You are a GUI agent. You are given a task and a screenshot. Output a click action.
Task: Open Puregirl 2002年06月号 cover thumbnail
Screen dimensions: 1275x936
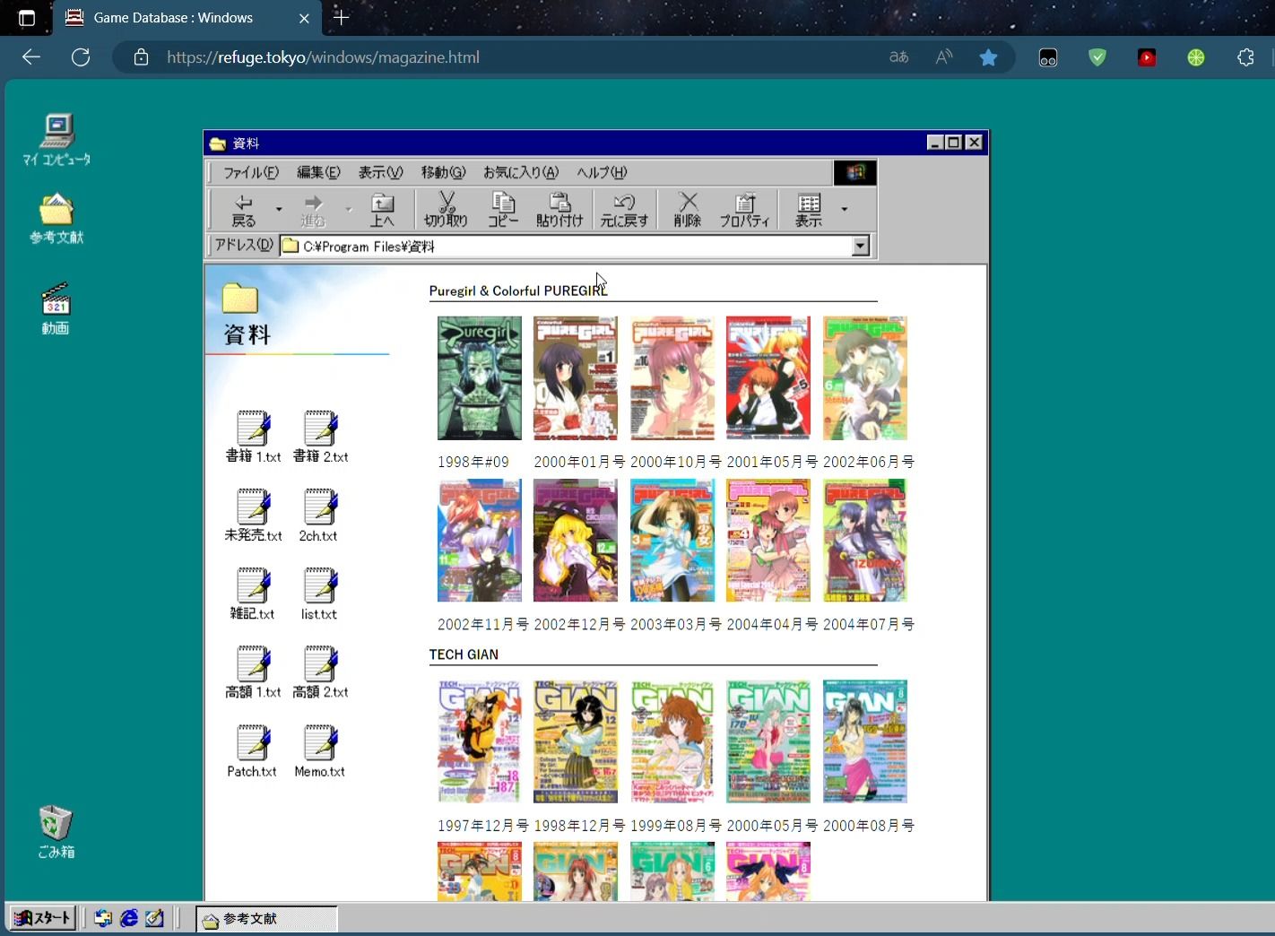pos(865,377)
